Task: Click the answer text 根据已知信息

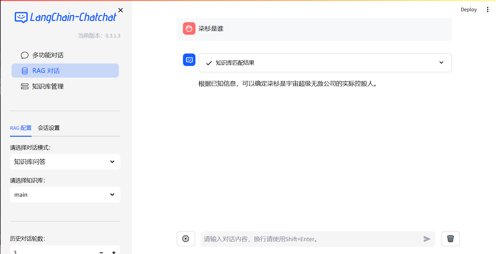Action: [288, 84]
